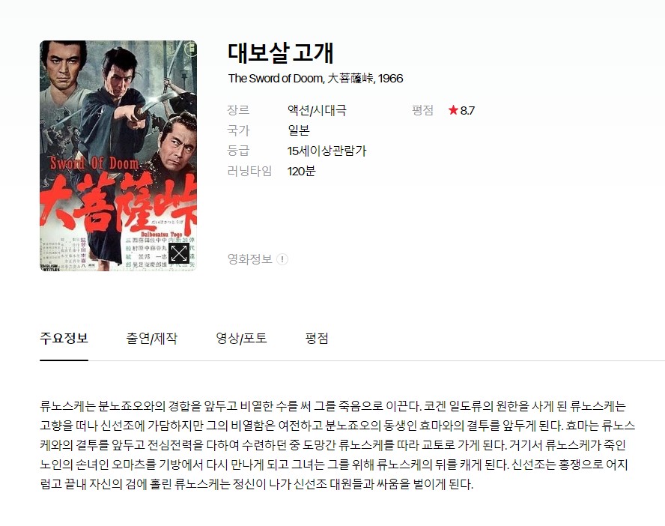Screen dimensions: 665x526
Task: Click the 영화정보 label
Action: pos(250,259)
